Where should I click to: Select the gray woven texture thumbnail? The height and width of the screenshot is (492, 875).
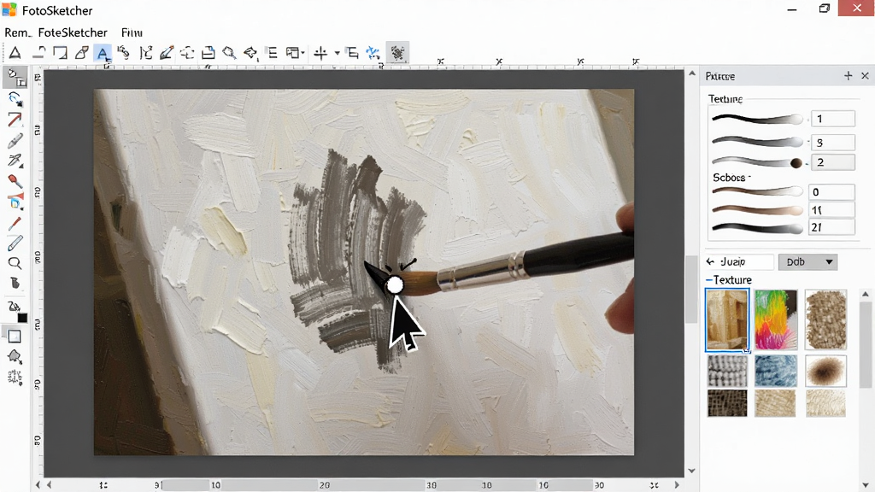[727, 371]
